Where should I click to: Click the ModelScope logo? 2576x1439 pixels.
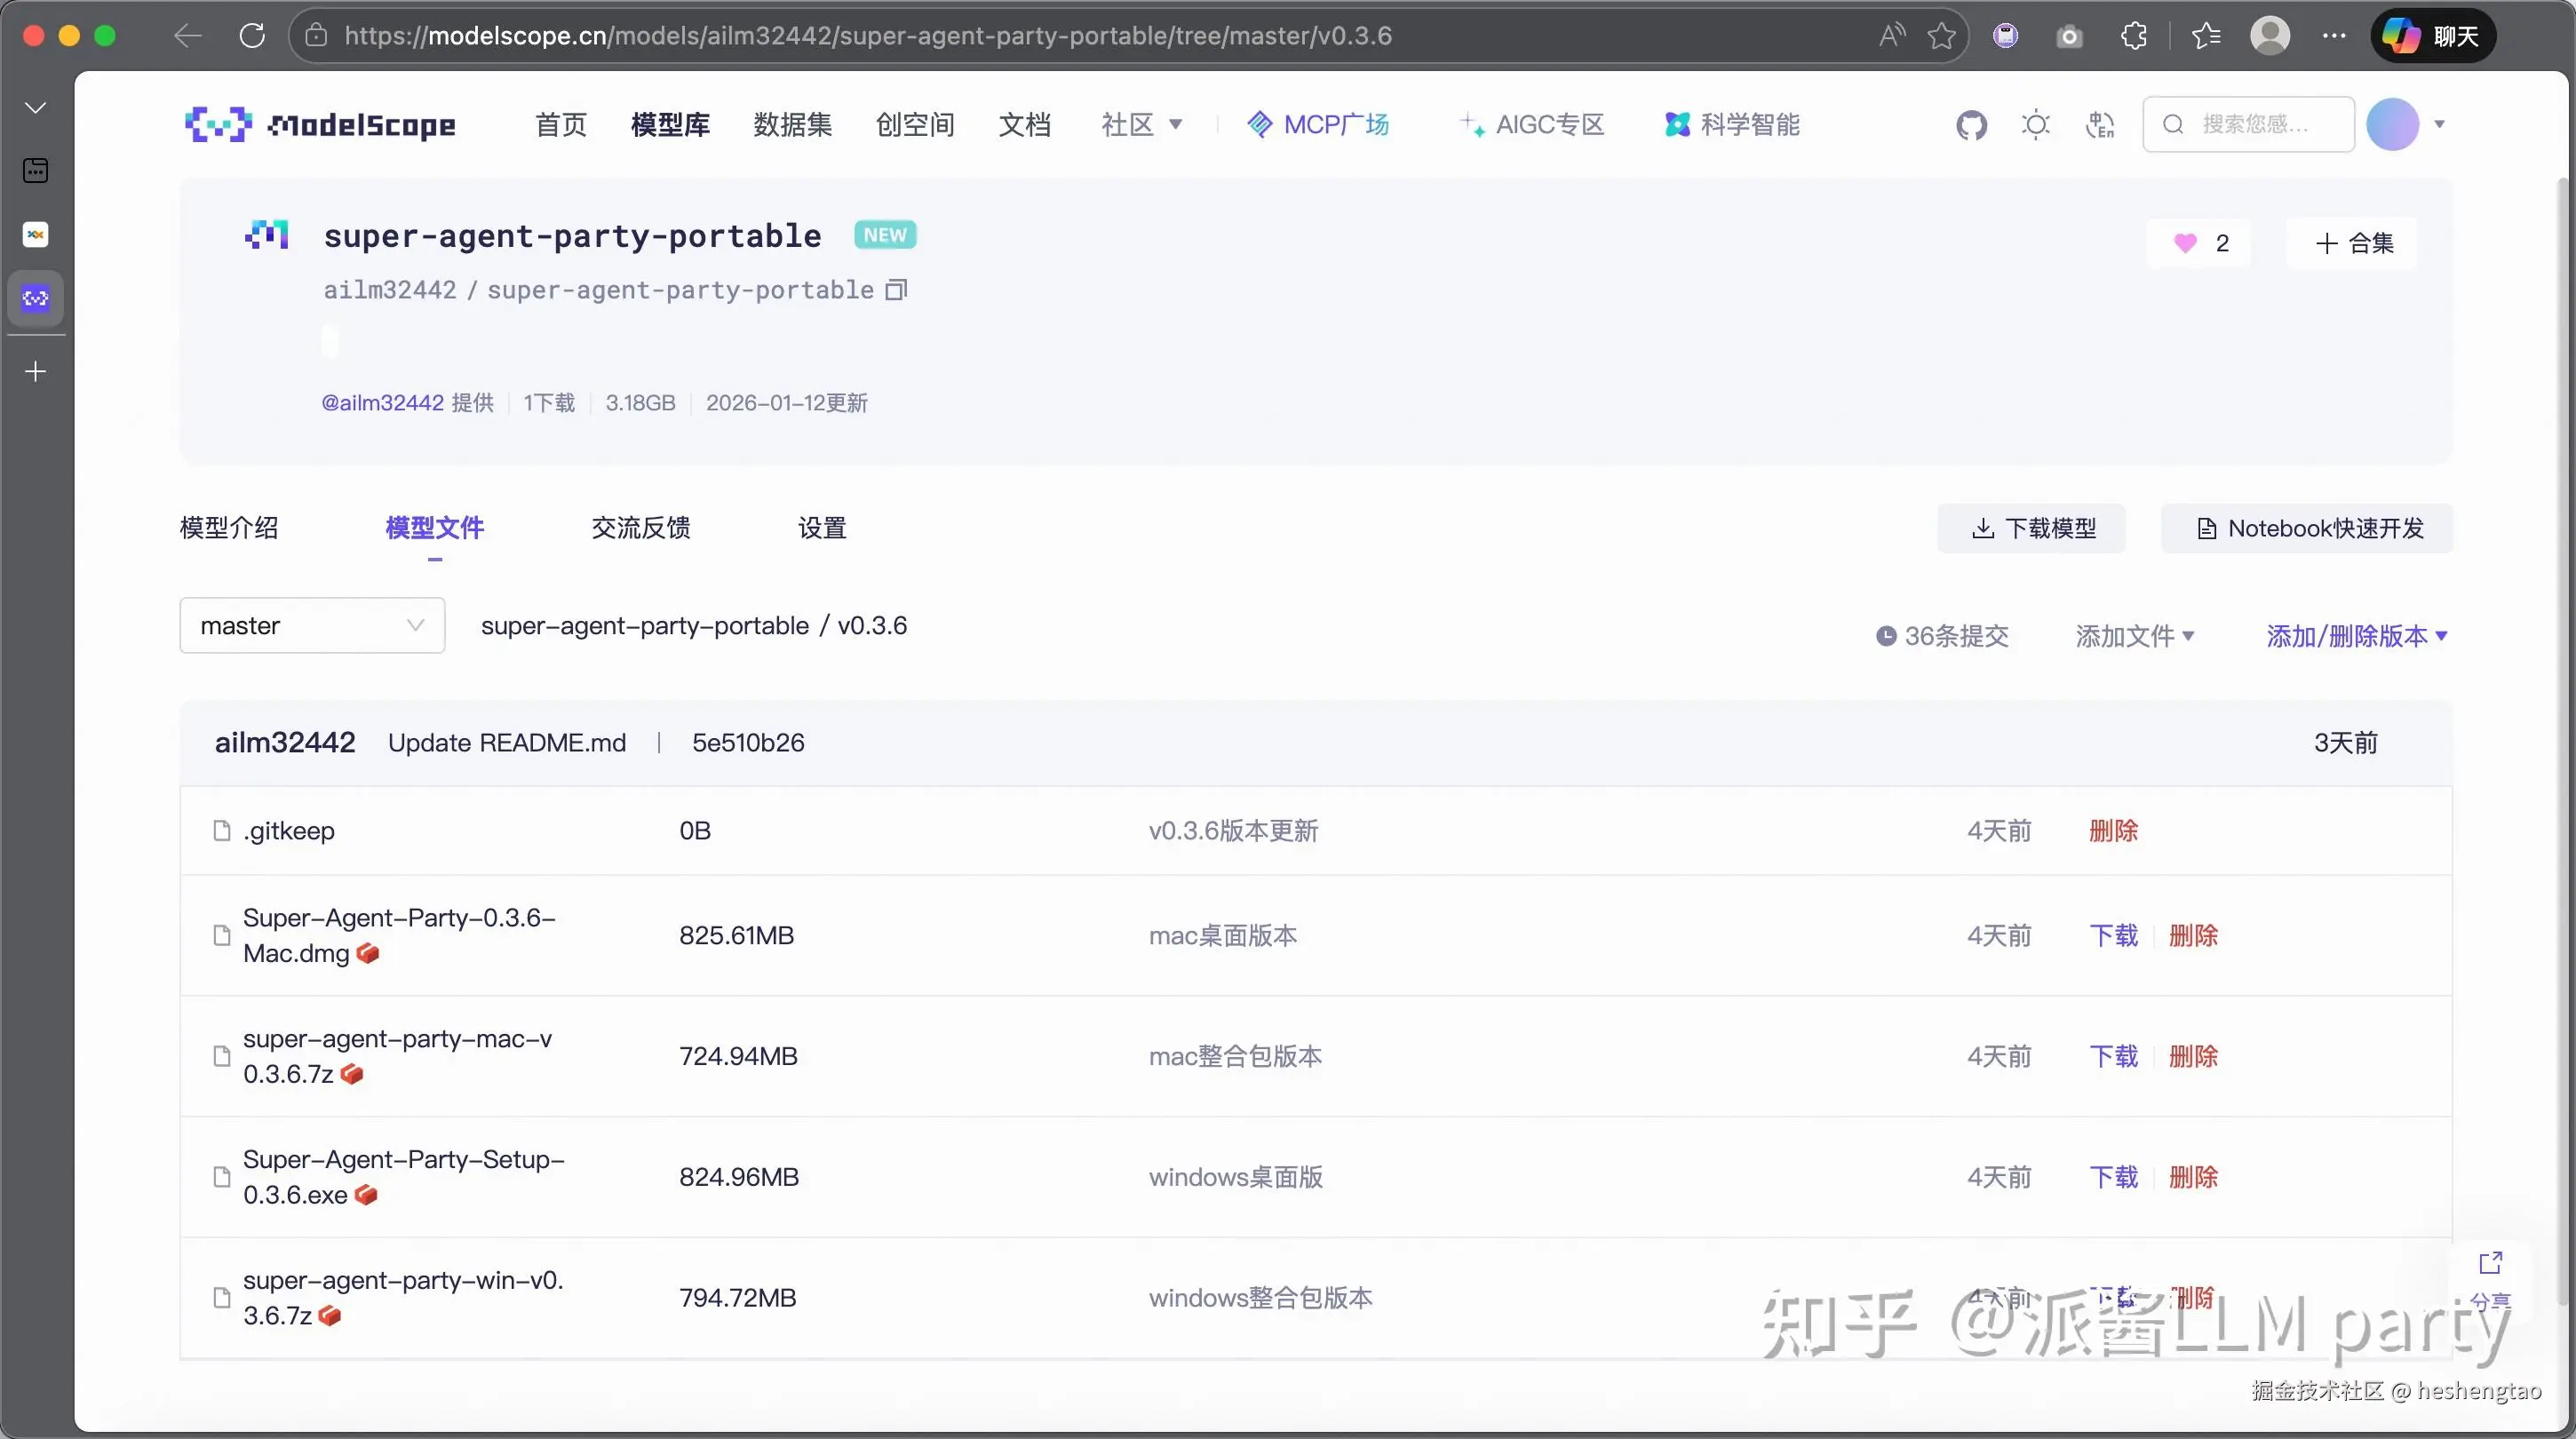[320, 125]
